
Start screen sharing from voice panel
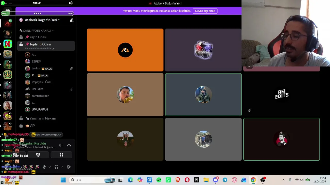[38, 155]
